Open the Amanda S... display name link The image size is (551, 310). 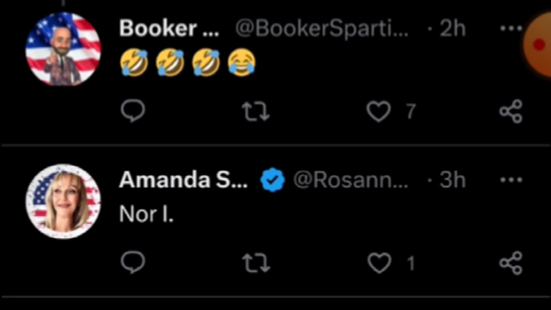[x=183, y=180]
